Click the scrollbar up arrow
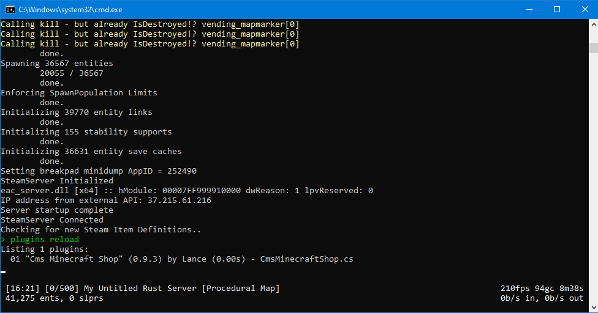The image size is (598, 313). click(593, 24)
